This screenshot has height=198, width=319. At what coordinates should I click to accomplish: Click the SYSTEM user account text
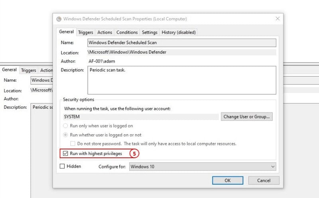72,117
